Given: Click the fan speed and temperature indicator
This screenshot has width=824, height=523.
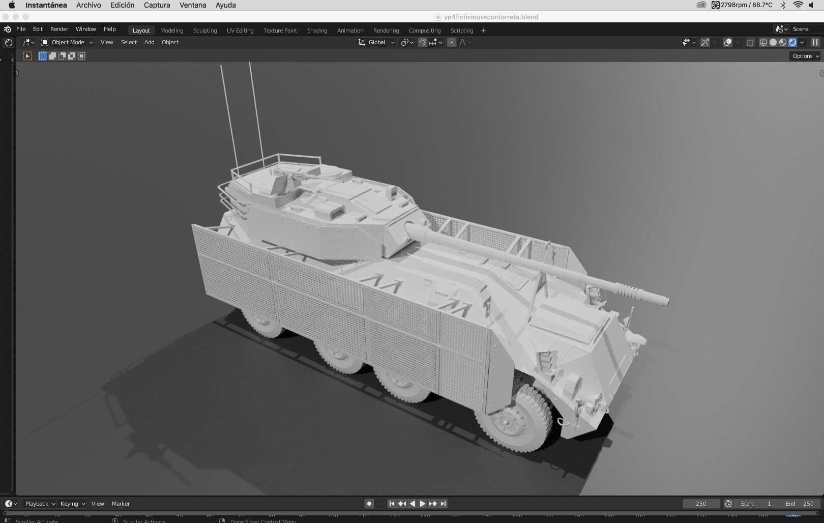Looking at the screenshot, I should (x=742, y=5).
